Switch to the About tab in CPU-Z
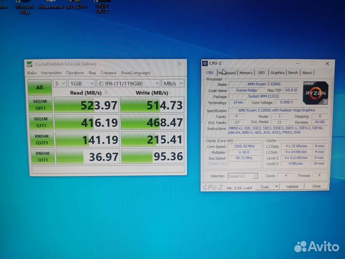 pos(307,72)
